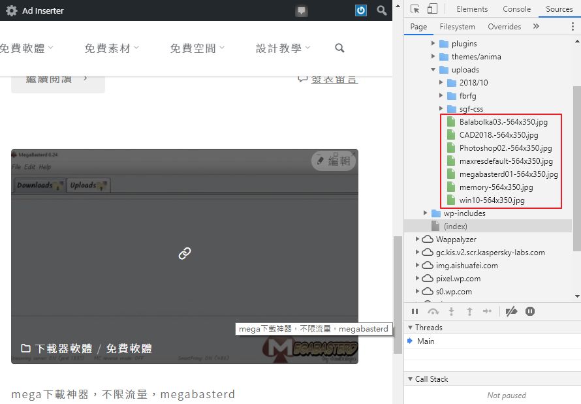This screenshot has width=581, height=404.
Task: Click the step over function icon
Action: 433,312
